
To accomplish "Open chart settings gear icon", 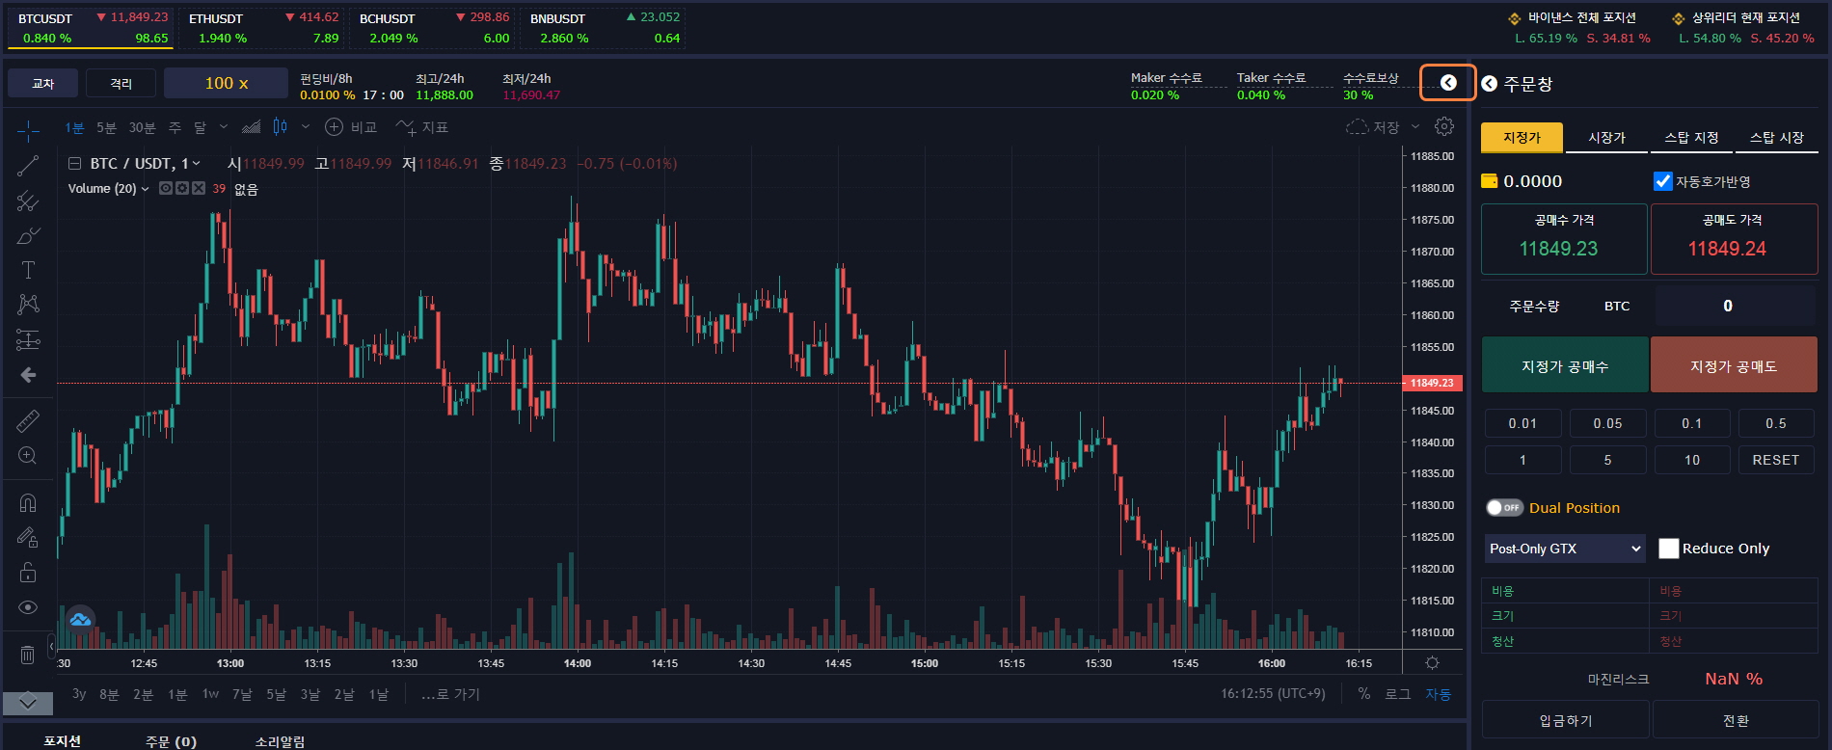I will coord(1443,127).
